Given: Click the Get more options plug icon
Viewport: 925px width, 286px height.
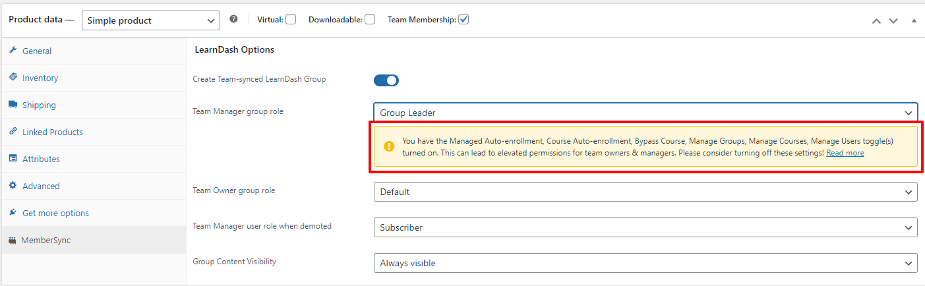Looking at the screenshot, I should coord(13,212).
